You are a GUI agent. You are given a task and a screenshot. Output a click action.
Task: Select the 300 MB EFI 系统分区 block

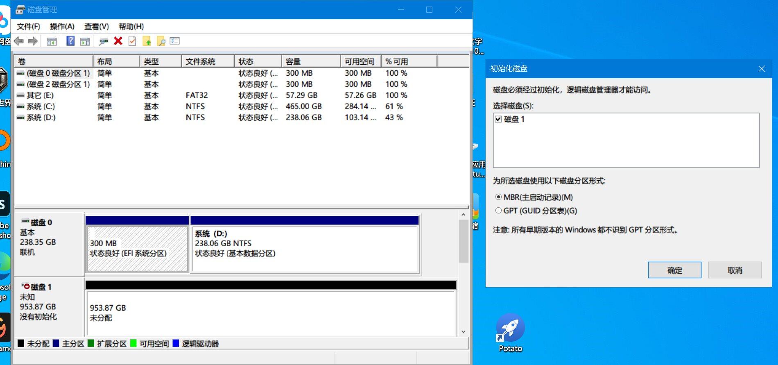click(137, 248)
